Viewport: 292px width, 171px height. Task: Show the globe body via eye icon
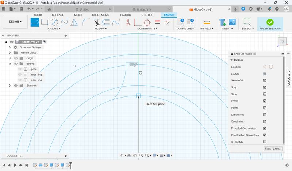coord(20,69)
